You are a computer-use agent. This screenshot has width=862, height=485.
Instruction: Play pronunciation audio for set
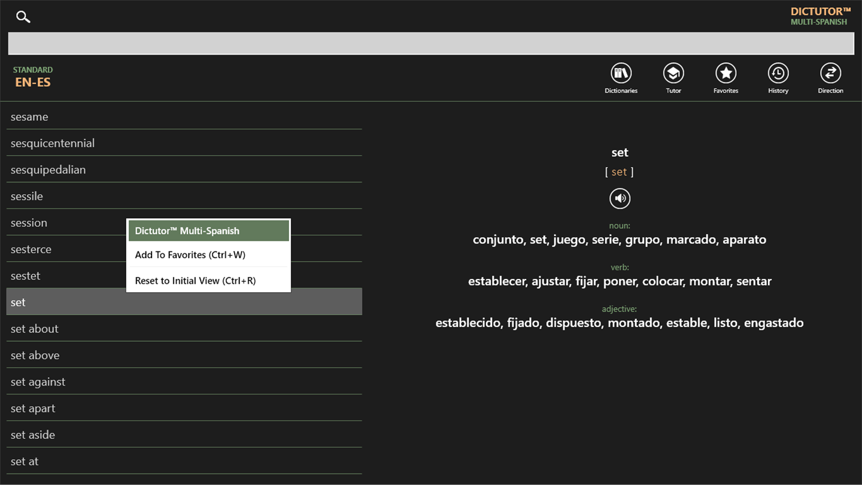coord(620,198)
